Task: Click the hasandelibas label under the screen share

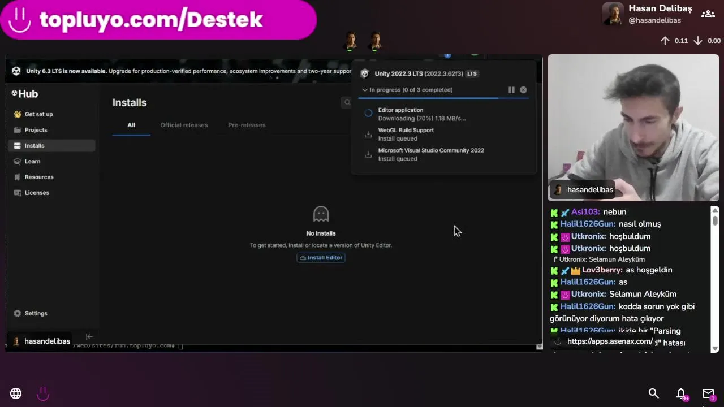Action: pos(41,341)
